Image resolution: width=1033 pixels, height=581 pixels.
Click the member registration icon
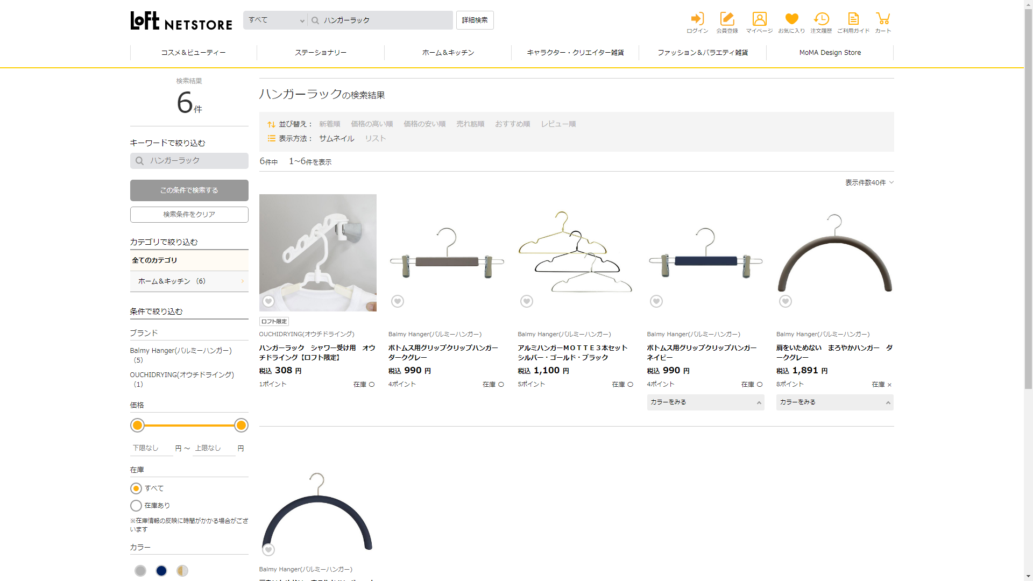[x=727, y=23]
